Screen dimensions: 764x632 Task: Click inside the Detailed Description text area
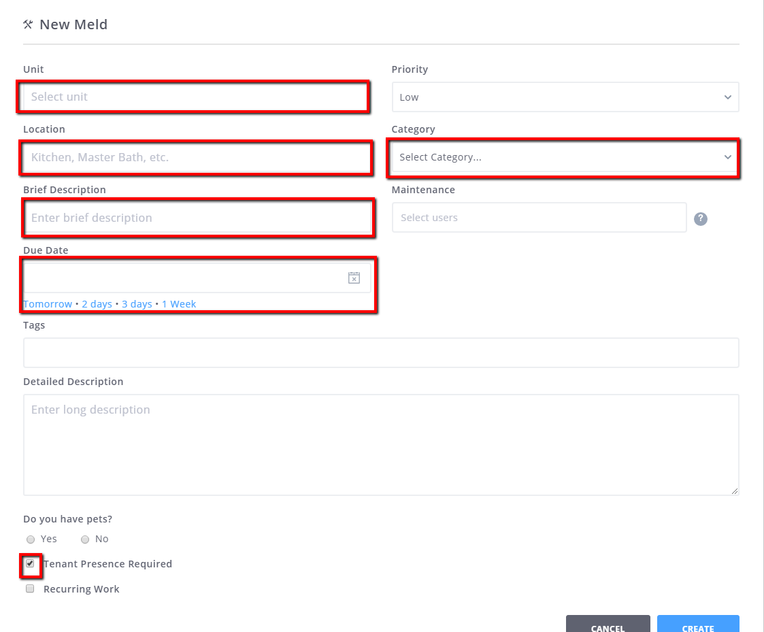point(381,444)
